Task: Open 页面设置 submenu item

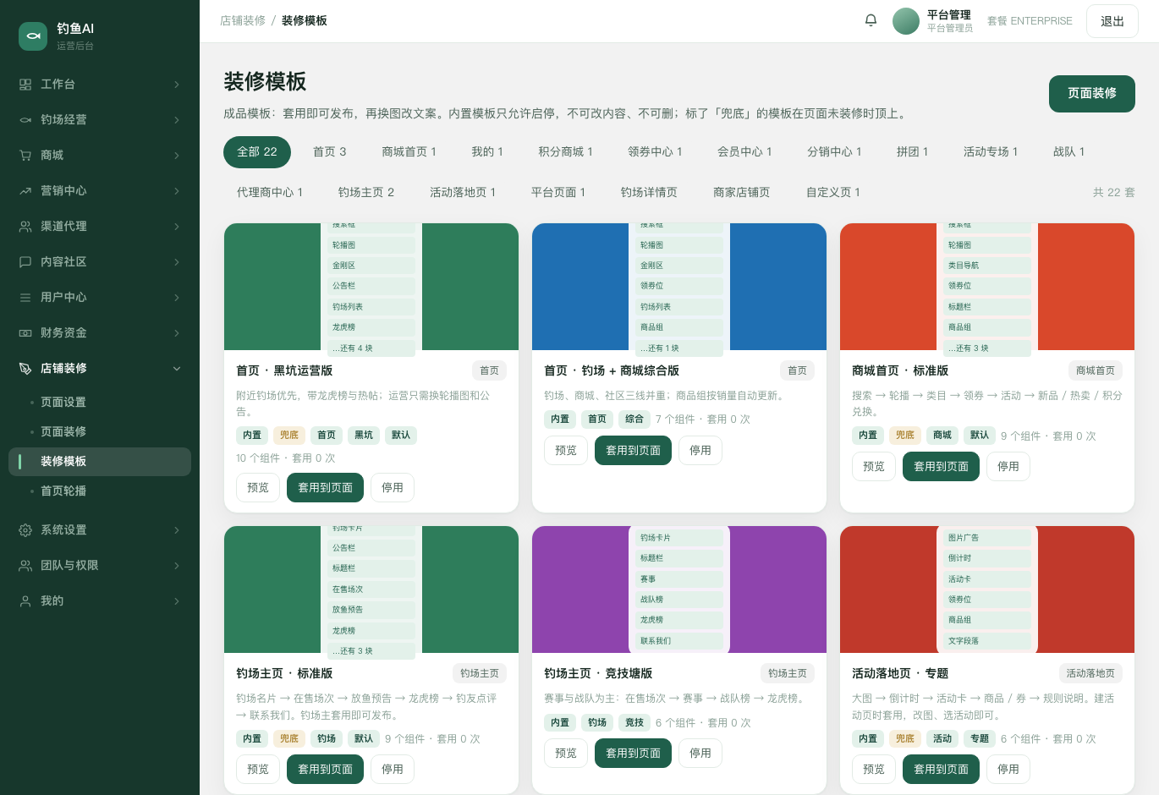Action: point(100,403)
